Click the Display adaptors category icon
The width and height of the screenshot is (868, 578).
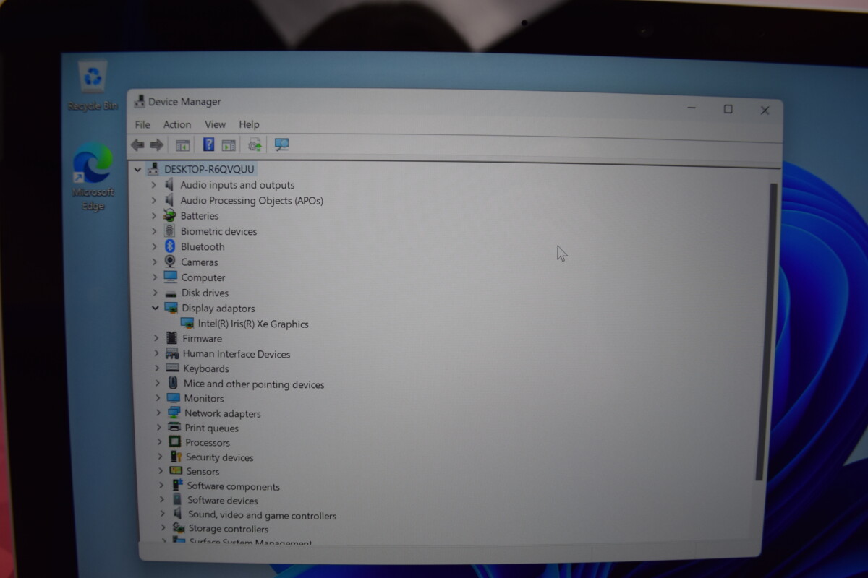[171, 308]
